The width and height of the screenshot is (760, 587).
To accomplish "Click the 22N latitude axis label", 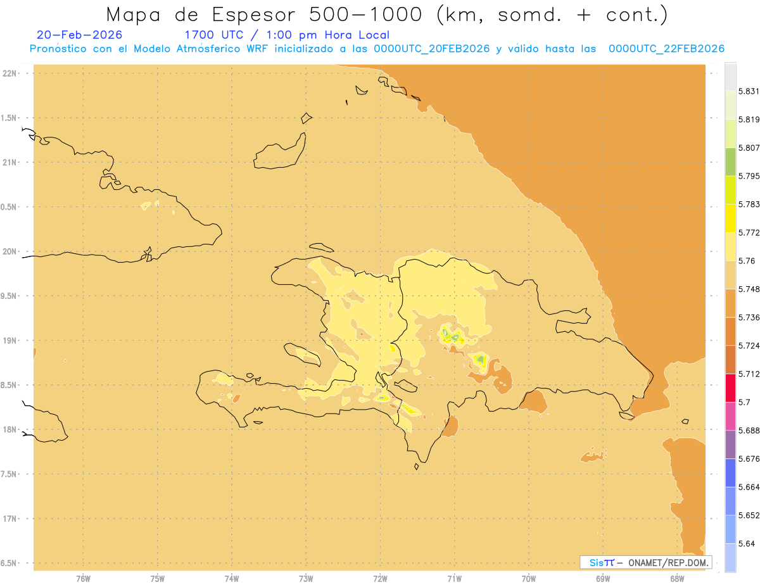I will pyautogui.click(x=9, y=73).
